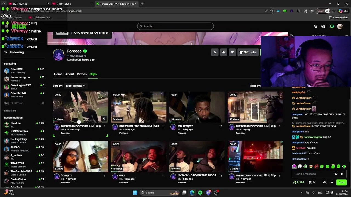
Task: Open browser Settings and more menu
Action: coord(333,11)
